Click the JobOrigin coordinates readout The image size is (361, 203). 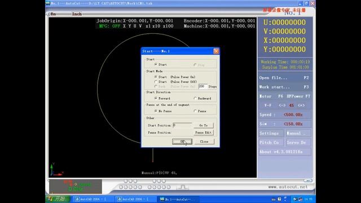point(135,21)
